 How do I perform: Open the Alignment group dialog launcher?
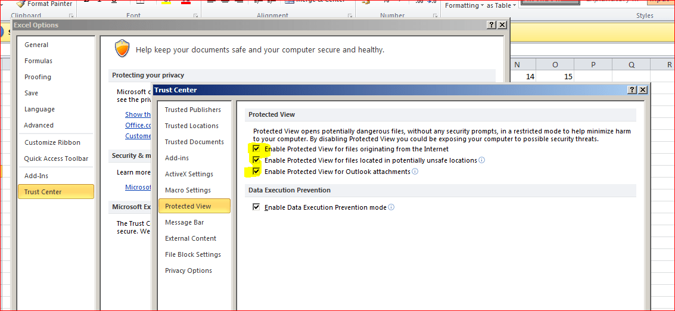pos(350,16)
